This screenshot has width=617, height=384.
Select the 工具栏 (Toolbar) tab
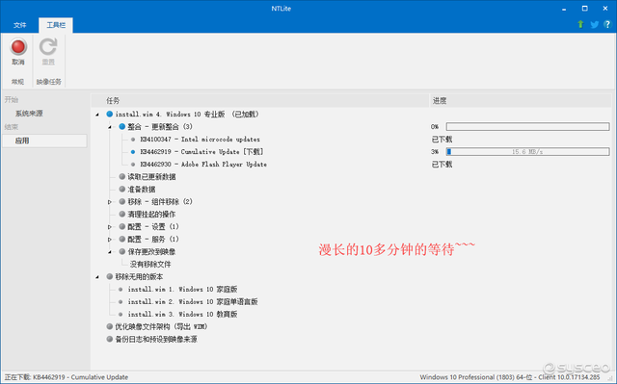[x=56, y=25]
